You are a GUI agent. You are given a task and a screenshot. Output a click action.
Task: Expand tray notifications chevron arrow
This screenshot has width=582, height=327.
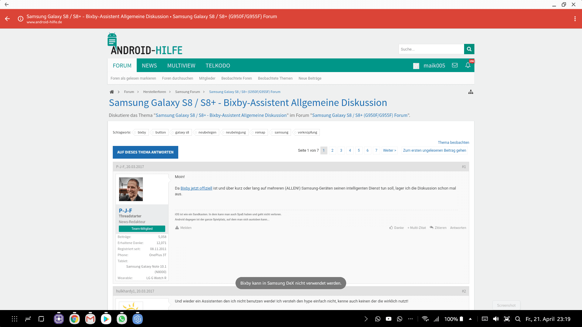point(366,319)
